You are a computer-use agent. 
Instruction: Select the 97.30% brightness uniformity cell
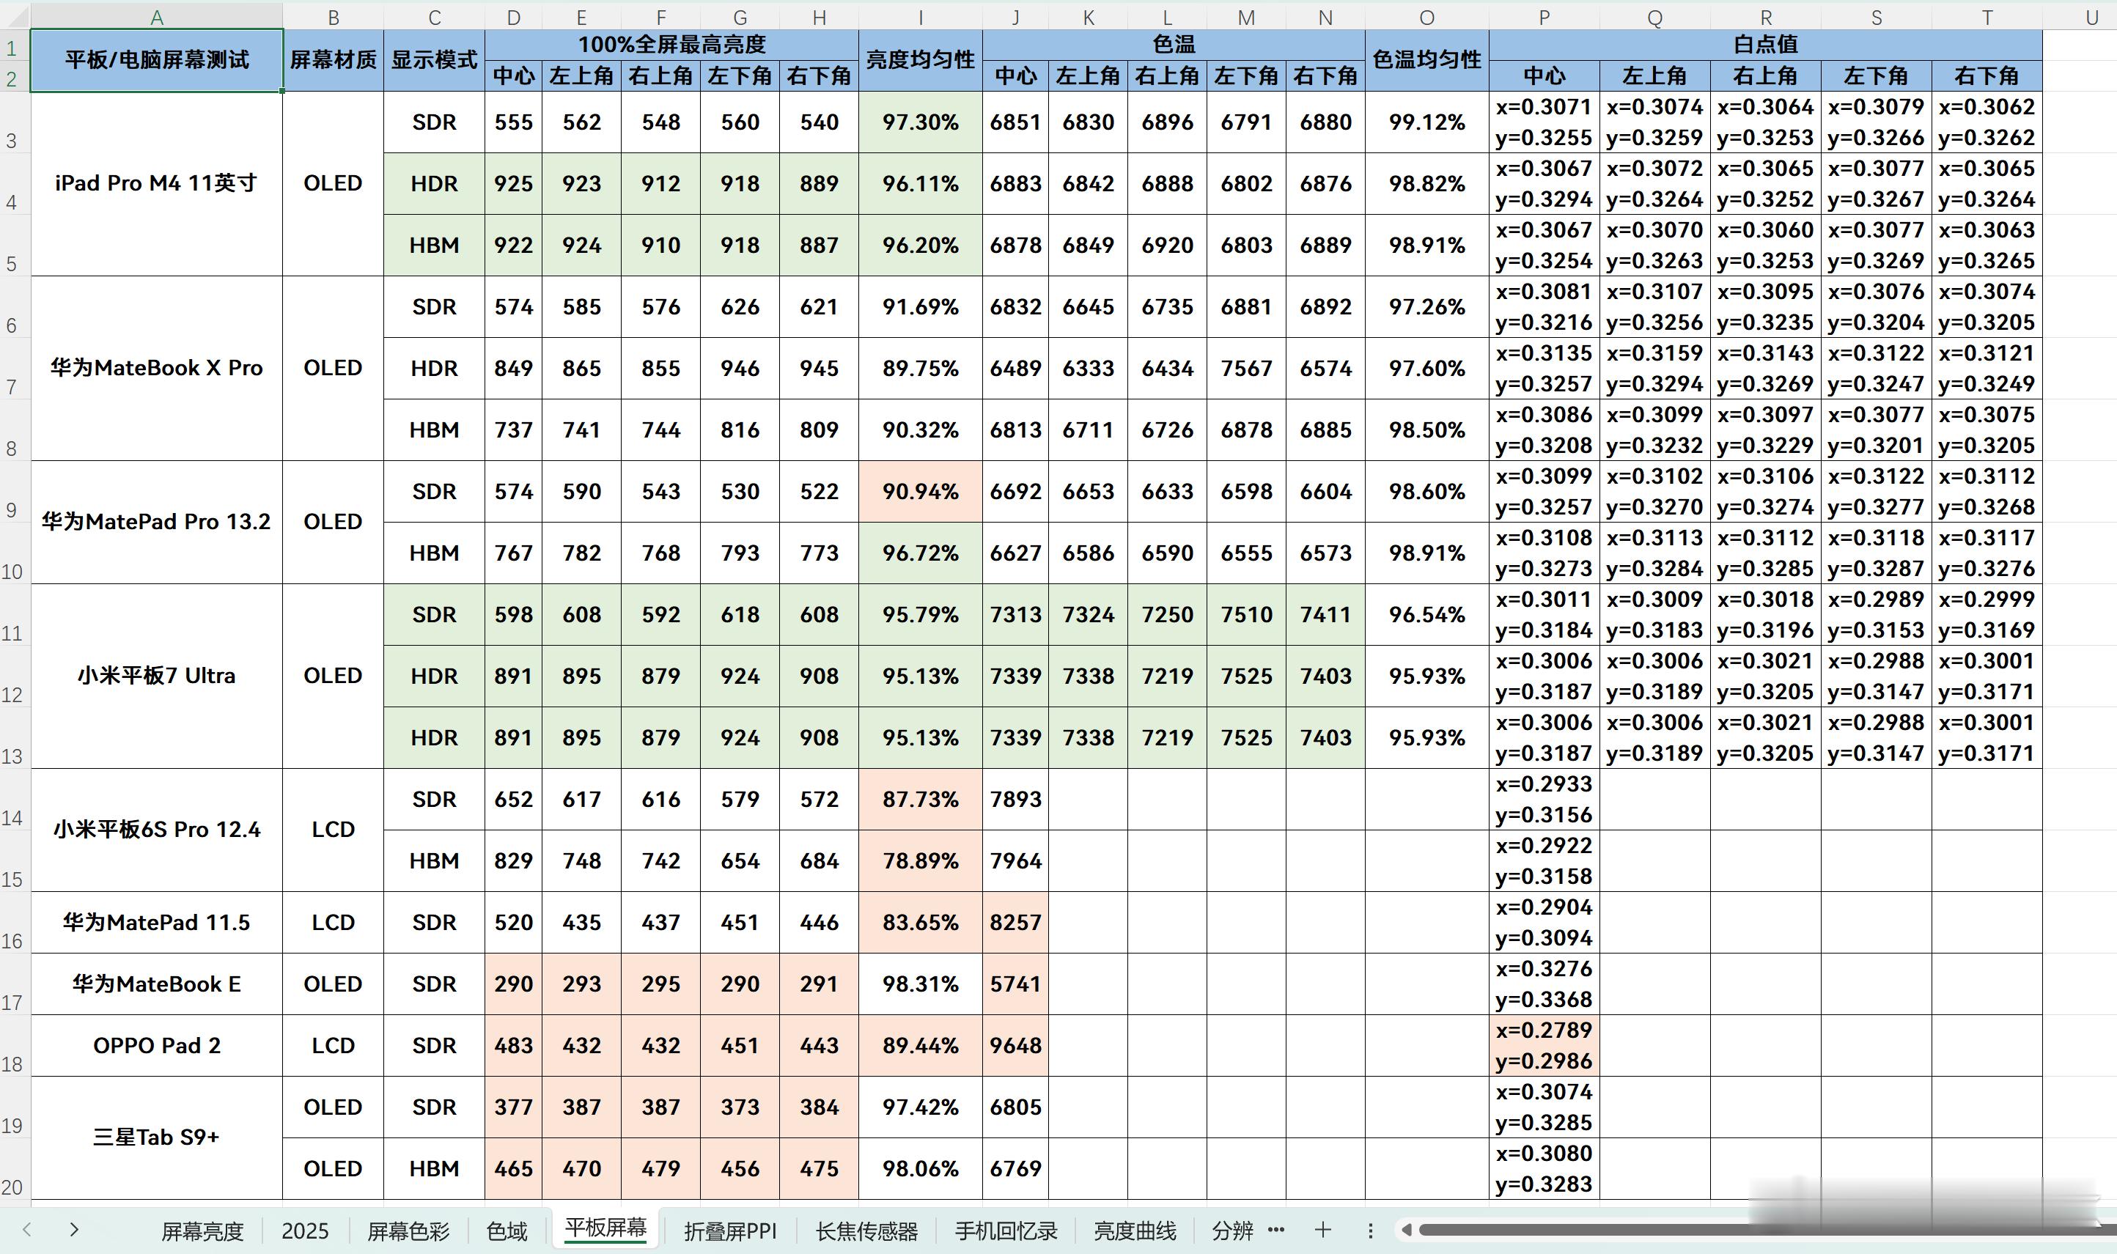[921, 122]
